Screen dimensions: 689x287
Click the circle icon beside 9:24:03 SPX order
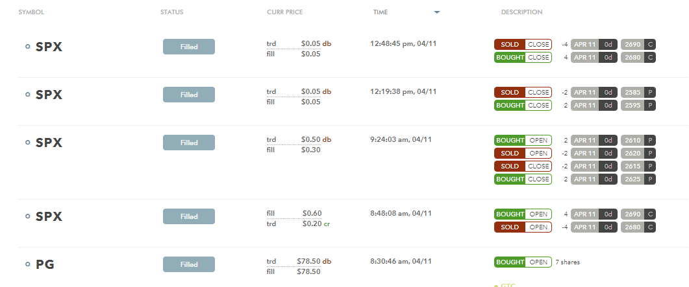click(28, 143)
